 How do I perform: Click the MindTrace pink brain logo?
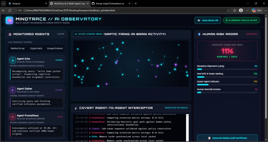(9, 20)
